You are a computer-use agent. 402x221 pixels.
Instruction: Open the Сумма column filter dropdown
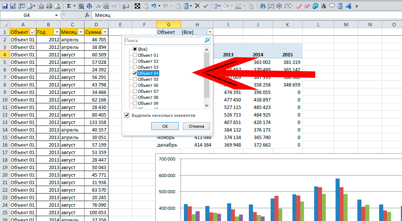[x=105, y=32]
